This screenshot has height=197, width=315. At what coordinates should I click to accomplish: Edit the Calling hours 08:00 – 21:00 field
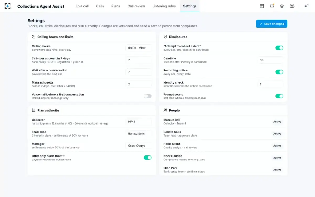139,48
